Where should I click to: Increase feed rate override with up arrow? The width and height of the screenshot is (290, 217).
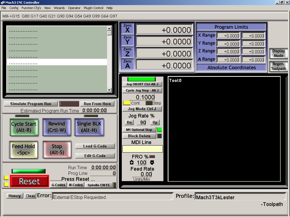pyautogui.click(x=132, y=162)
